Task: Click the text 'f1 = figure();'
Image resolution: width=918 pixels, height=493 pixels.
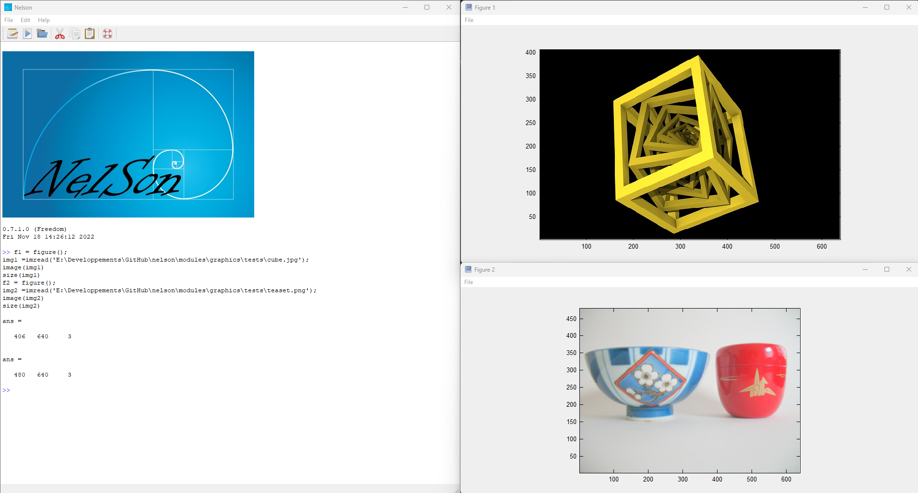Action: [41, 252]
